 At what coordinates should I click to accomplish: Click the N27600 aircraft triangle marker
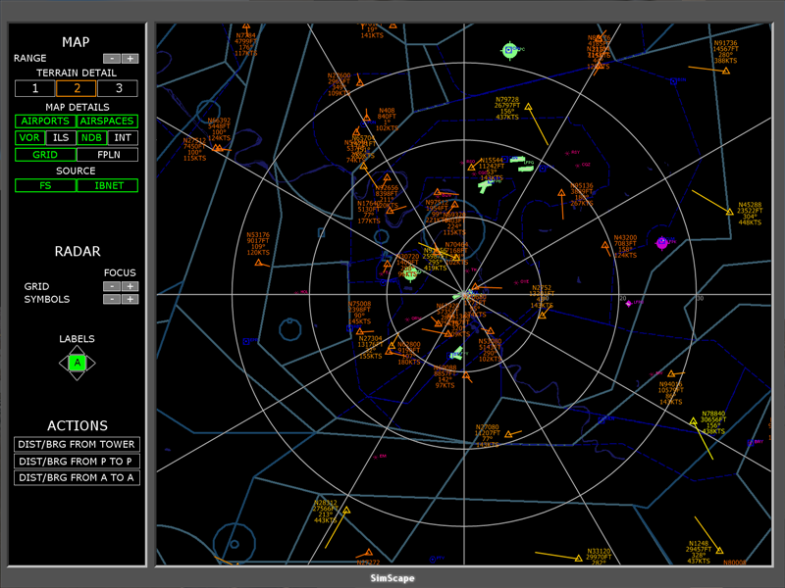[359, 82]
